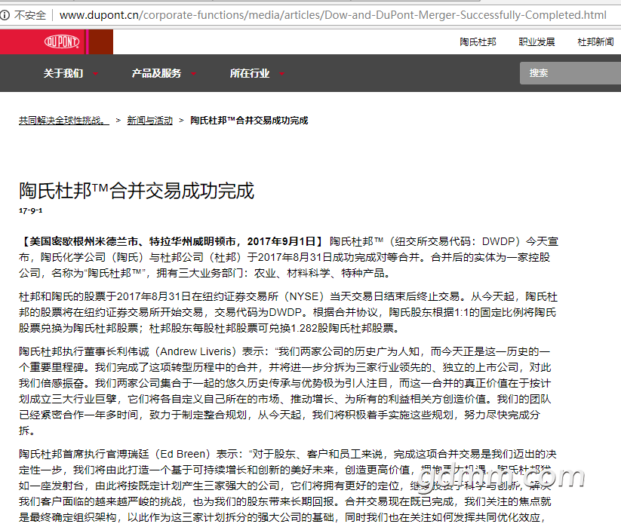Click the URL in address bar

point(333,15)
